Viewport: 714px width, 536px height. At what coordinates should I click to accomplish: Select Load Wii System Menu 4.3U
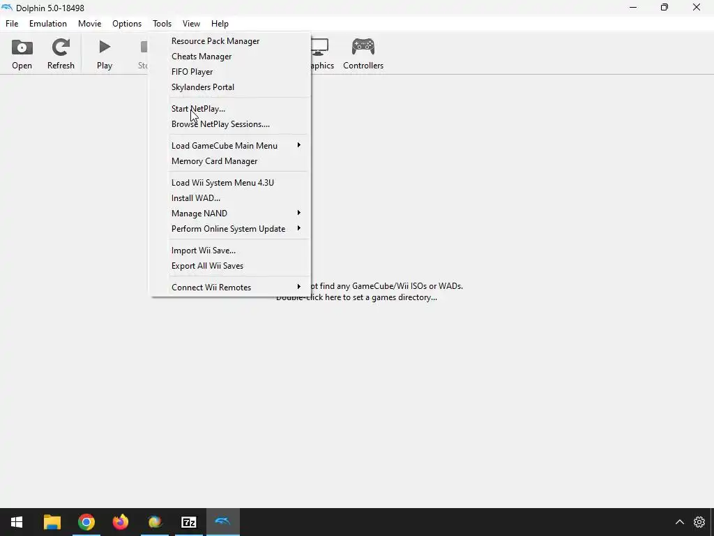(x=231, y=183)
